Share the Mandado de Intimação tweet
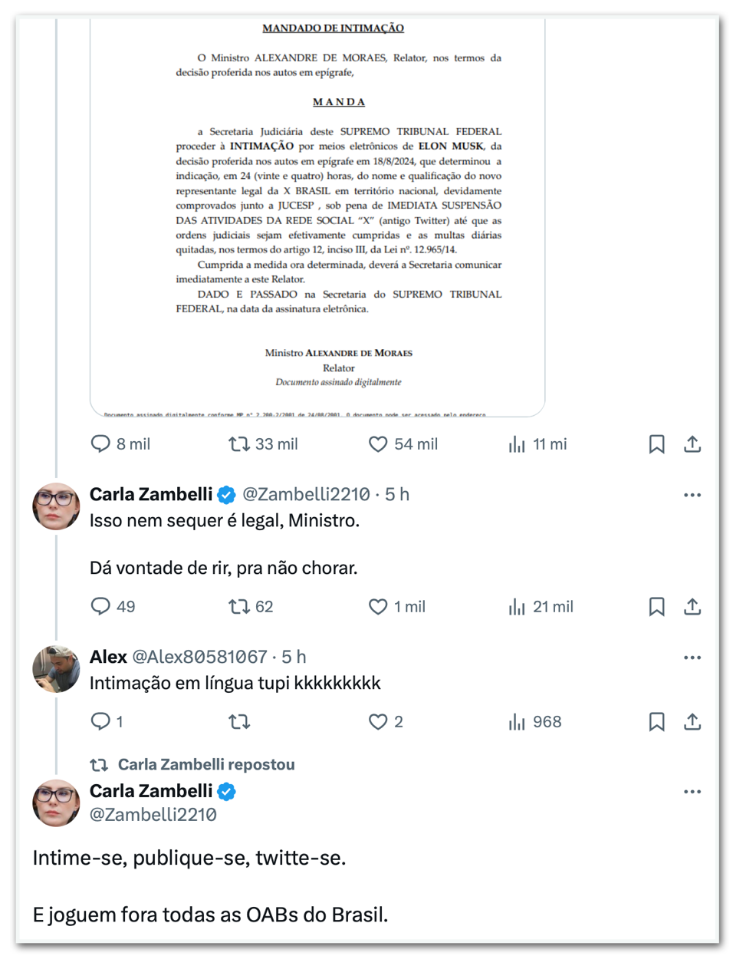Image resolution: width=733 pixels, height=956 pixels. (692, 444)
